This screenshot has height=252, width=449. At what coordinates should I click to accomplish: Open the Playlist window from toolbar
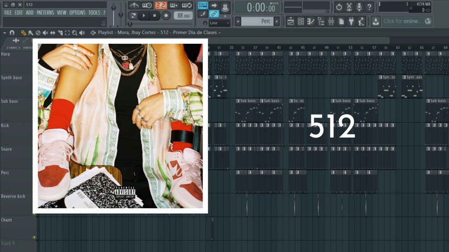tap(291, 21)
